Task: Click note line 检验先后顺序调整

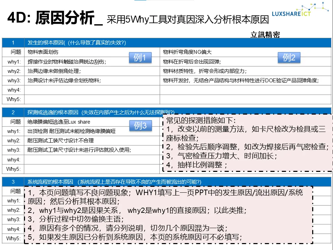Action: tap(248, 147)
